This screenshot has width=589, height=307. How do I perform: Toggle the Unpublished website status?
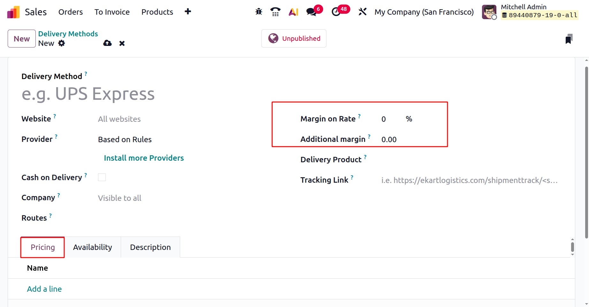294,39
